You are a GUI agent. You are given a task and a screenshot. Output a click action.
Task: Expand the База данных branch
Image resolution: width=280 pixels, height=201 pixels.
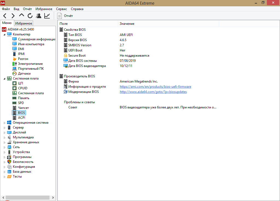[x=4, y=172]
